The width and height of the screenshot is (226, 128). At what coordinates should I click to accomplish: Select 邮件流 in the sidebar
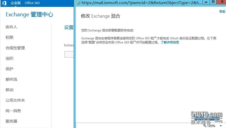(11, 79)
